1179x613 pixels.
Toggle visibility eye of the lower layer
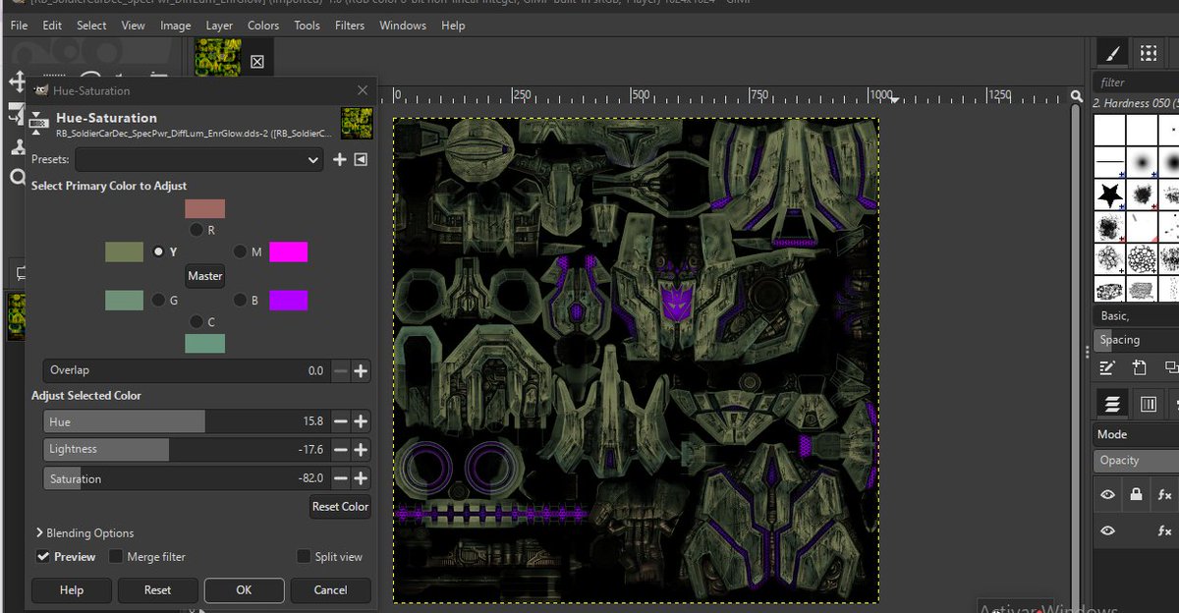coord(1108,530)
